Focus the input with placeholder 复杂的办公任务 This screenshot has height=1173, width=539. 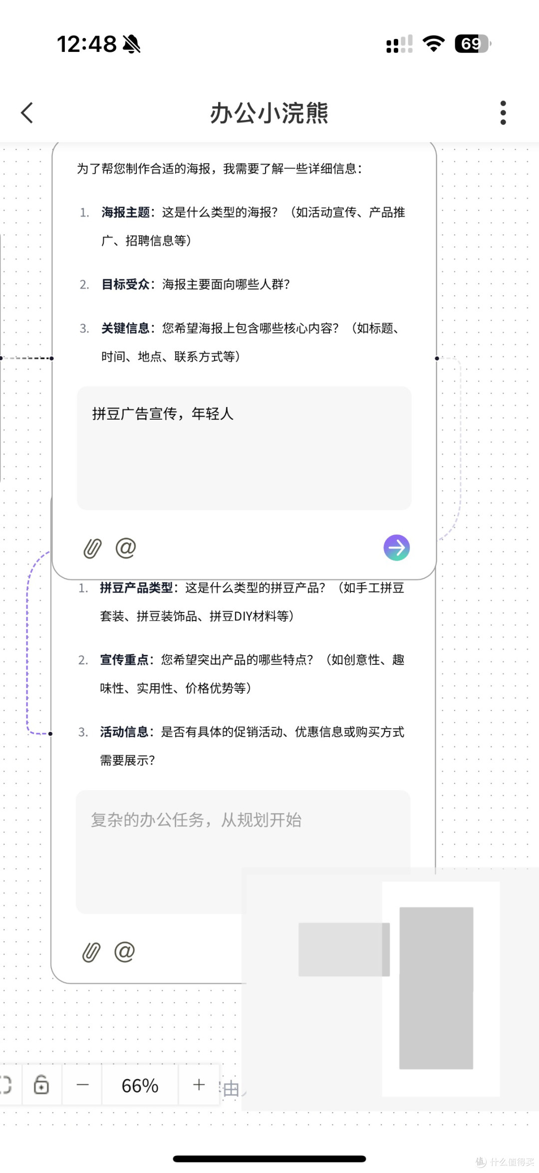coord(243,852)
